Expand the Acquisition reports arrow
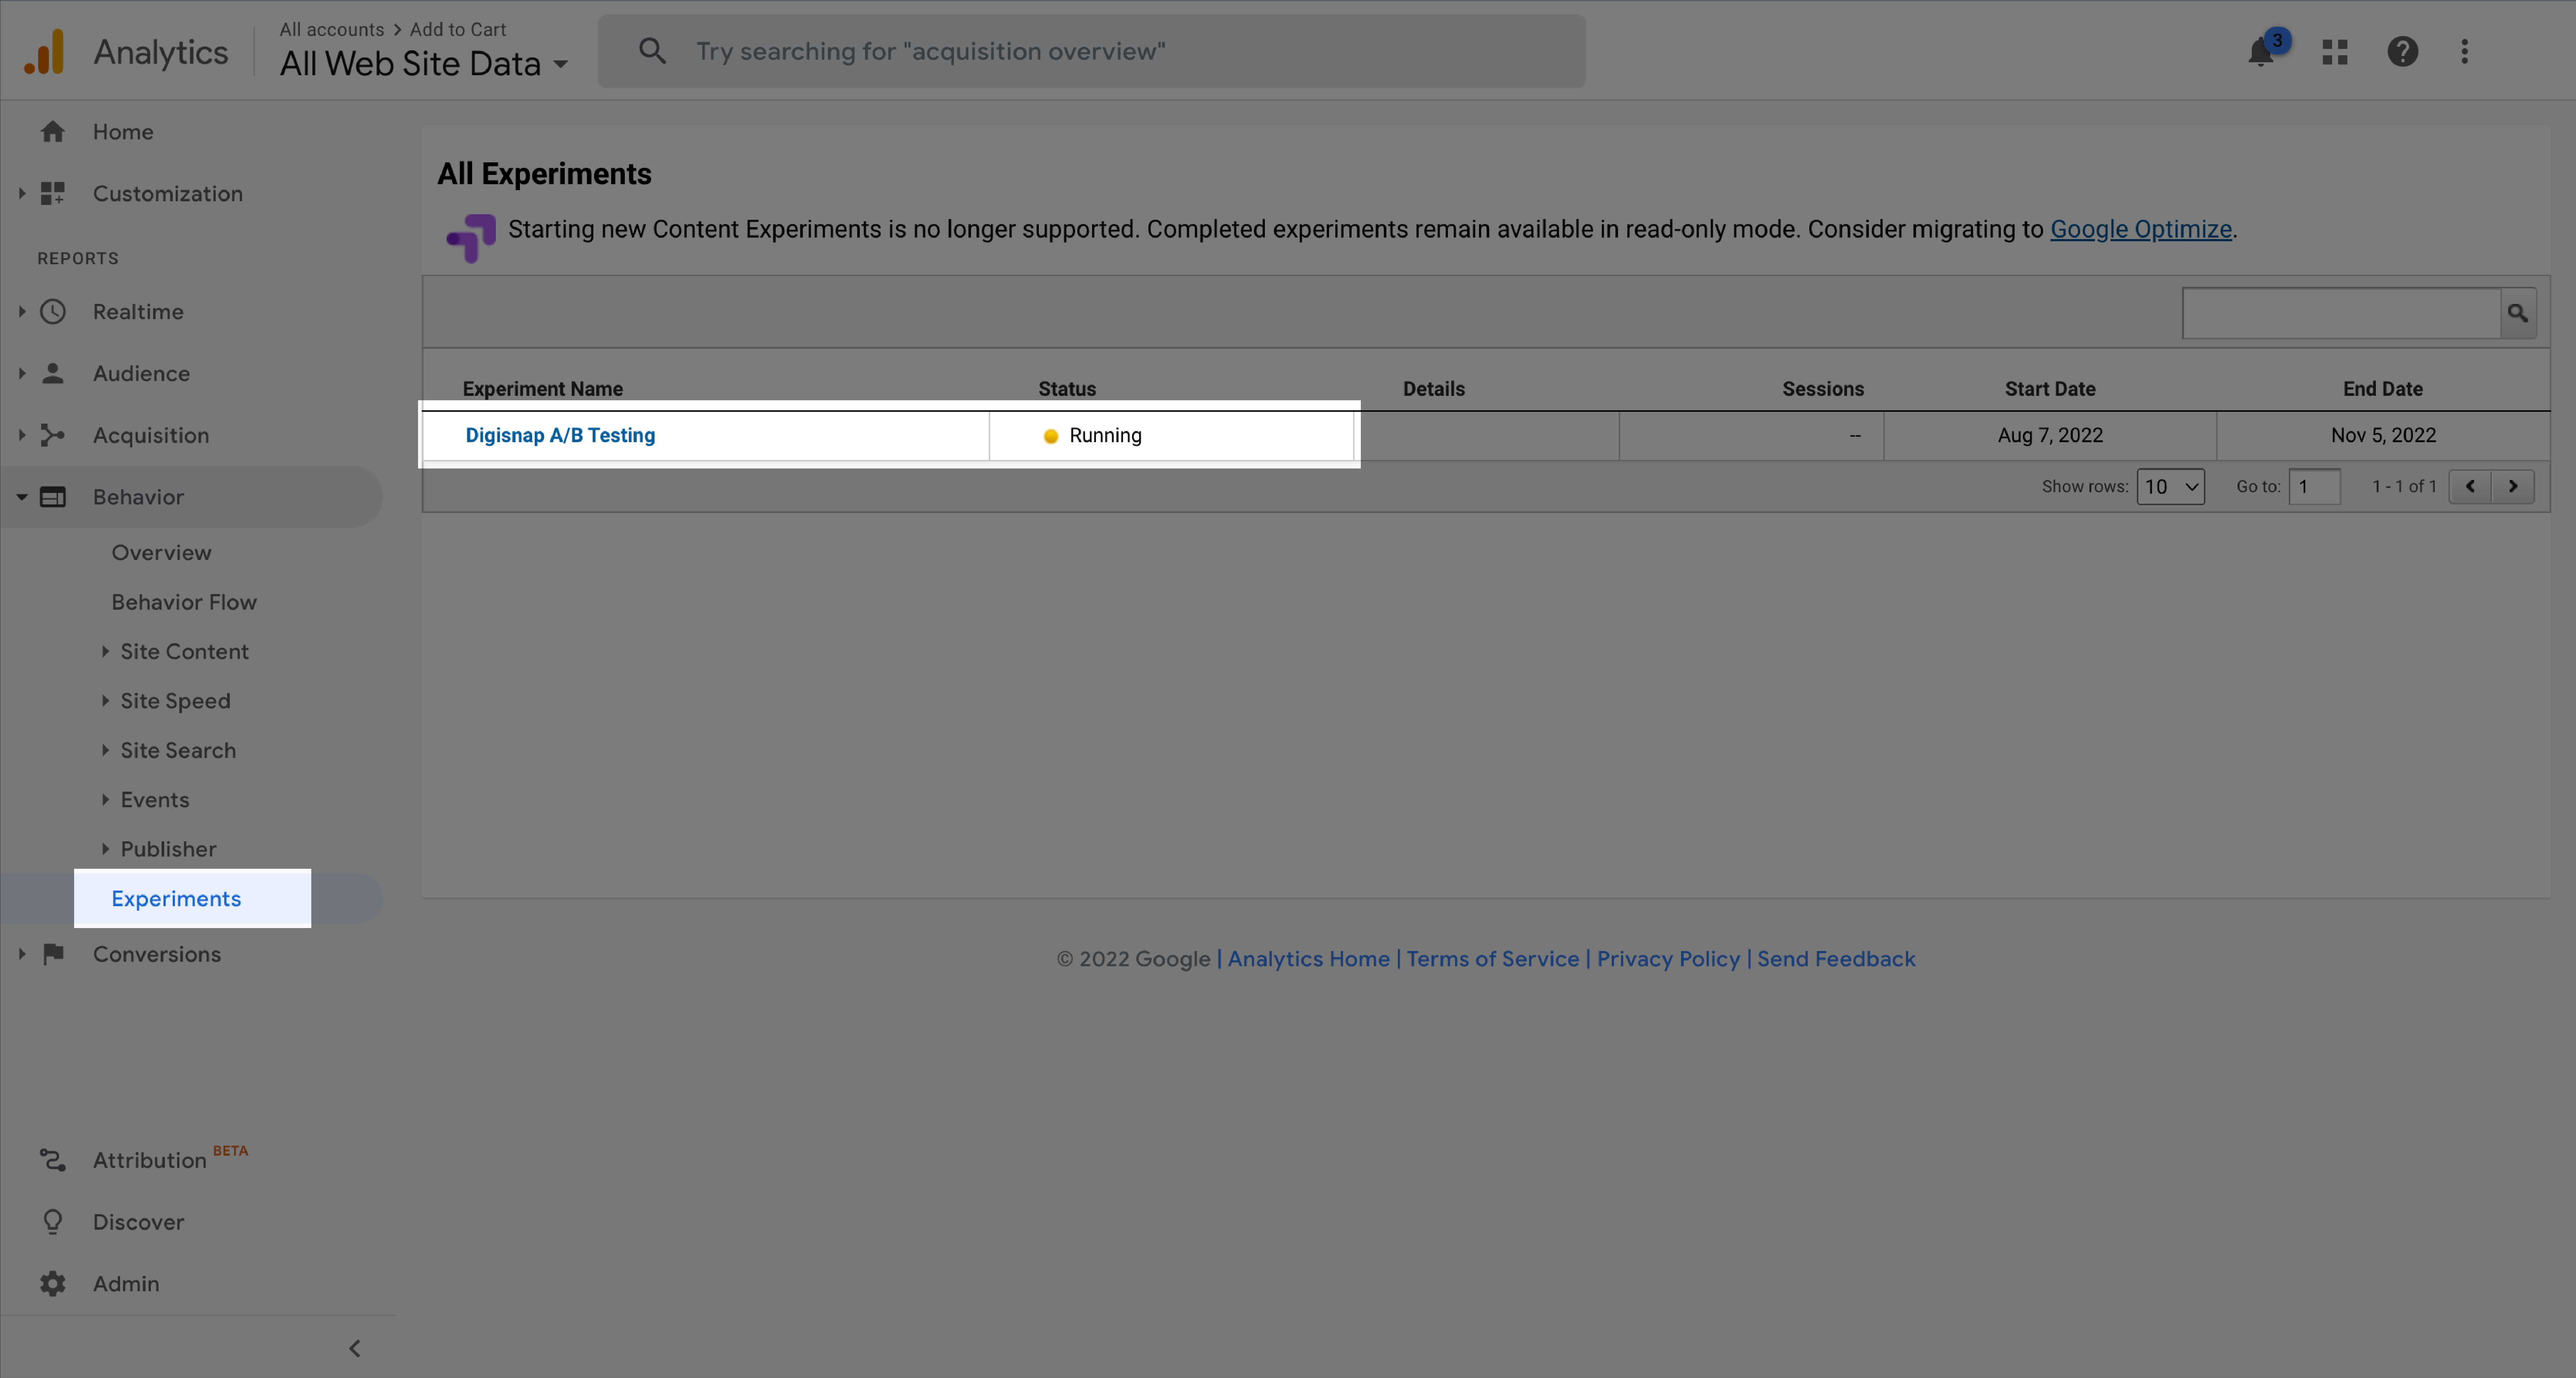The width and height of the screenshot is (2576, 1378). pyautogui.click(x=22, y=435)
